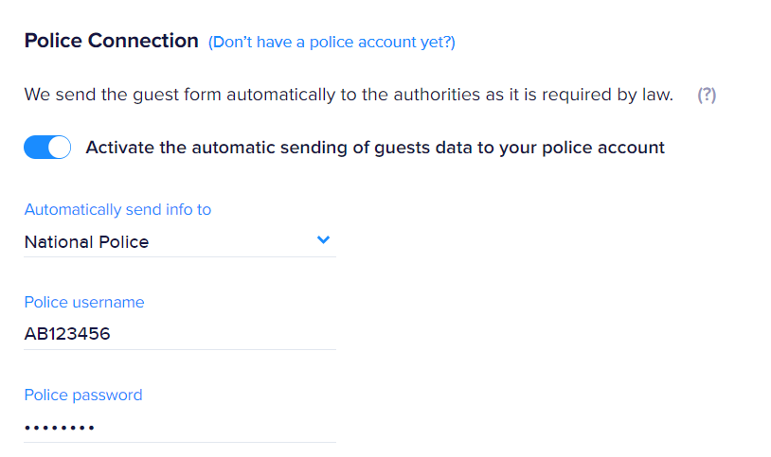Image resolution: width=771 pixels, height=457 pixels.
Task: Click the 'We send the guest form' description
Action: click(x=349, y=95)
